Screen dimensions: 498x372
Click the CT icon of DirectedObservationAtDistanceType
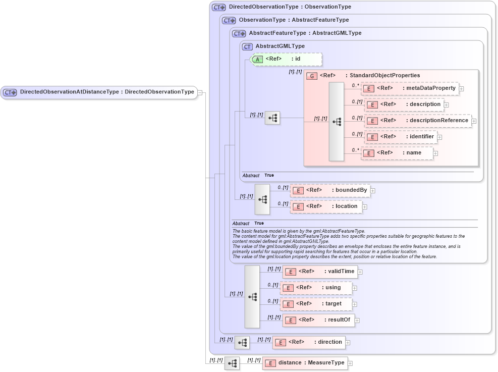point(10,92)
